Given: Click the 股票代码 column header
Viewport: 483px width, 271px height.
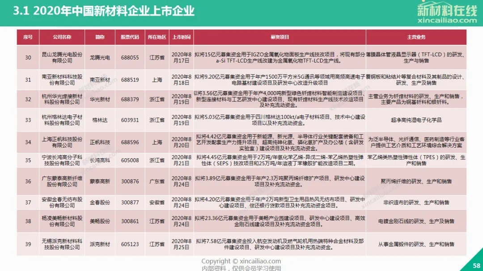Looking at the screenshot, I should [130, 37].
